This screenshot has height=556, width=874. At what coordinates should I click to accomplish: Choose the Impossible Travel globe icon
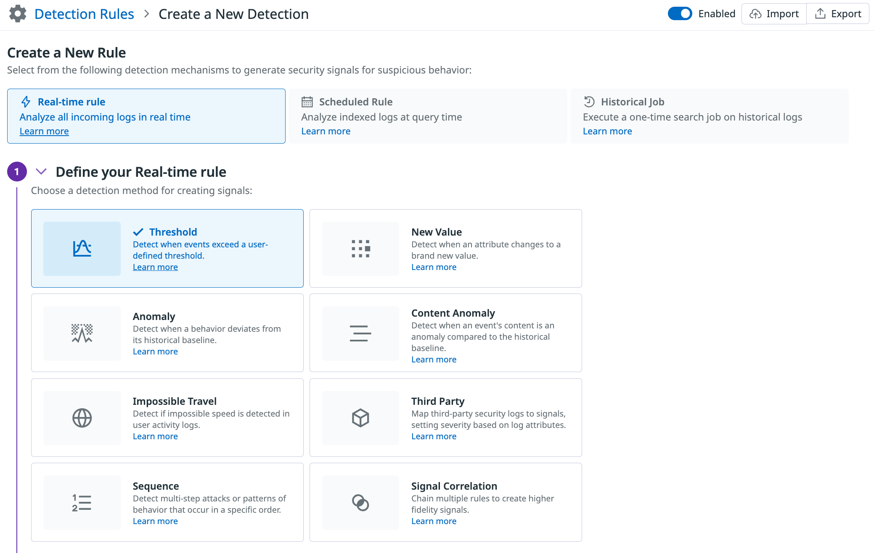tap(82, 418)
